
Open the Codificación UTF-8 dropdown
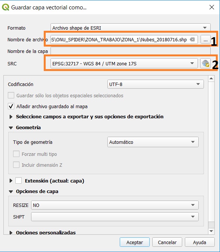tap(156, 84)
